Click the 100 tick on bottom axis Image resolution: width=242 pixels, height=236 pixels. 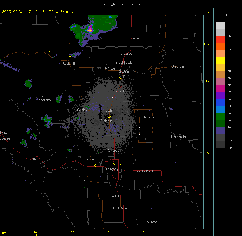coord(181,232)
